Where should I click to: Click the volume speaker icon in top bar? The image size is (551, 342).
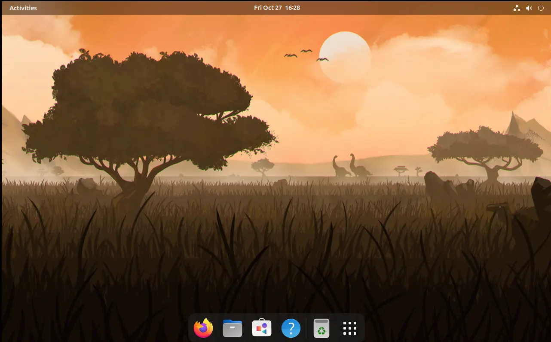point(529,8)
